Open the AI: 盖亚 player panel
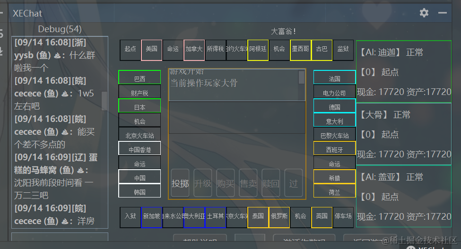The width and height of the screenshot is (461, 249). pos(404,196)
